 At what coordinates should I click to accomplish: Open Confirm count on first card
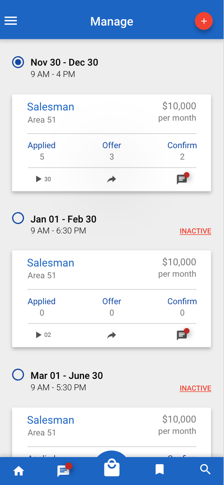[x=182, y=151]
